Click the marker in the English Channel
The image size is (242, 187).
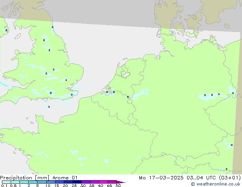click(x=49, y=106)
